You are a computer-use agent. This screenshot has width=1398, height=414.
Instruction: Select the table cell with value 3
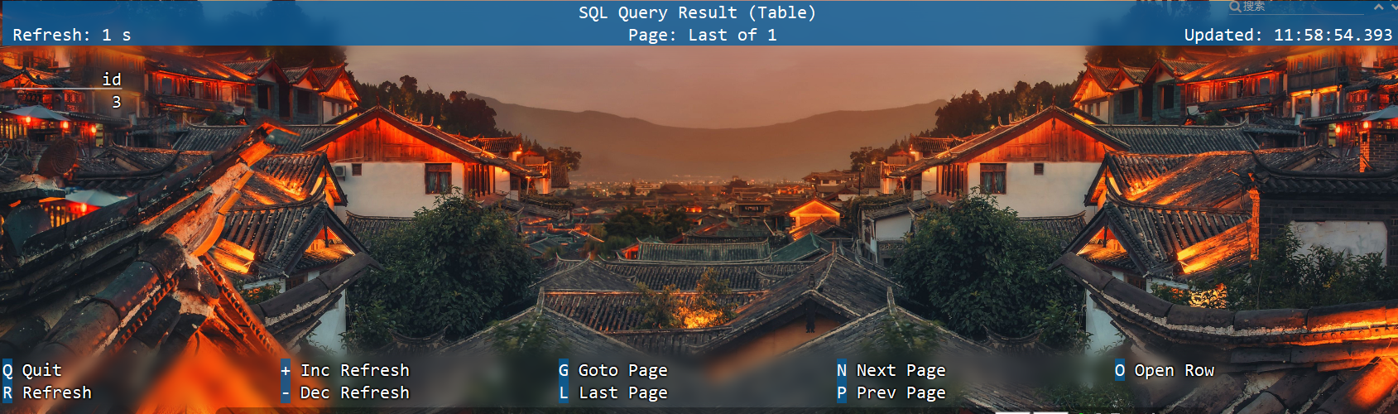click(117, 102)
